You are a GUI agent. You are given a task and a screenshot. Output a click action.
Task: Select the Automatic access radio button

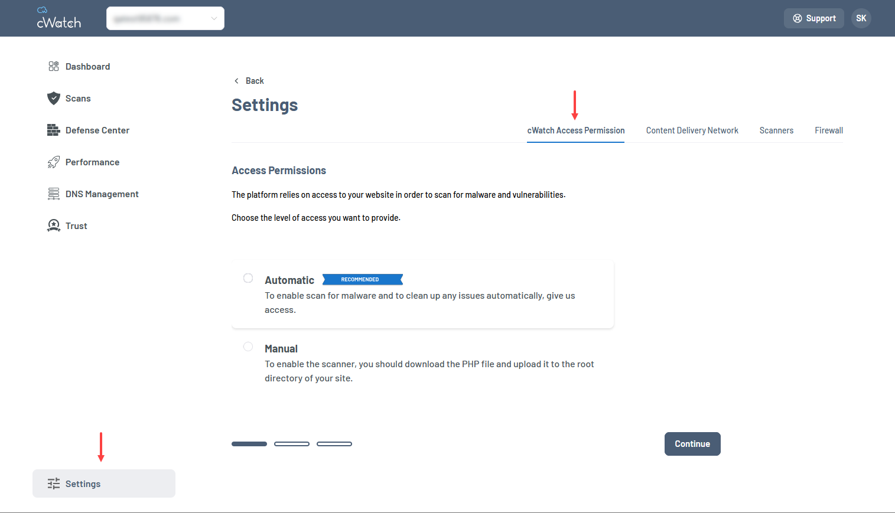(x=248, y=278)
